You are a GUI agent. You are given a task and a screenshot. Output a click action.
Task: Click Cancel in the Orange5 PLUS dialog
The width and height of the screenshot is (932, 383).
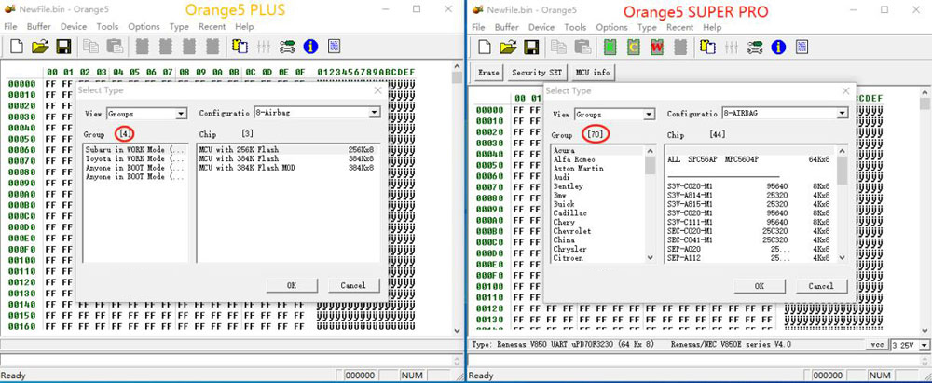coord(353,285)
